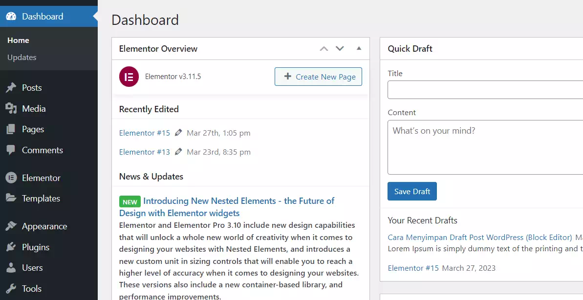Screen dimensions: 583x300
Task: Click the Templates folder icon
Action: 11,198
